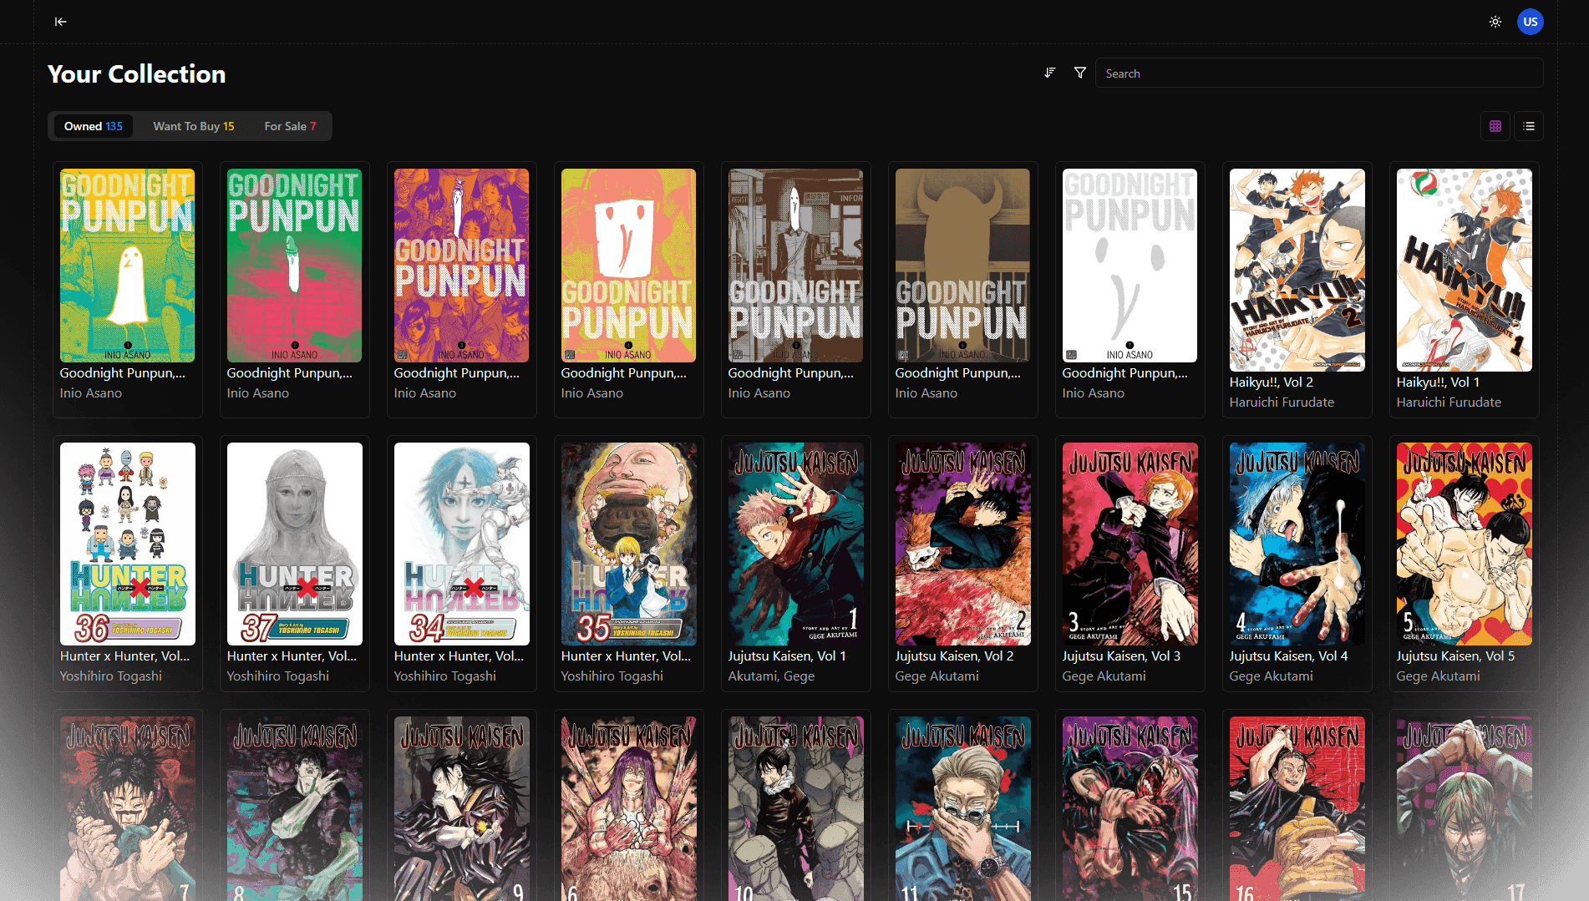Open the filter funnel options

(1079, 73)
